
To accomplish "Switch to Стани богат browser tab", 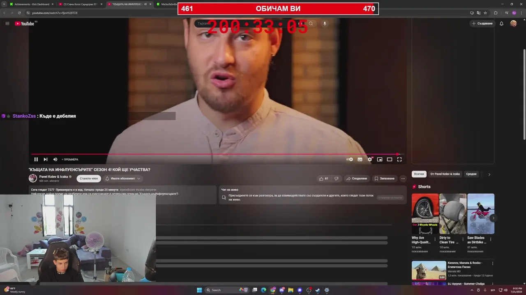I will (80, 4).
